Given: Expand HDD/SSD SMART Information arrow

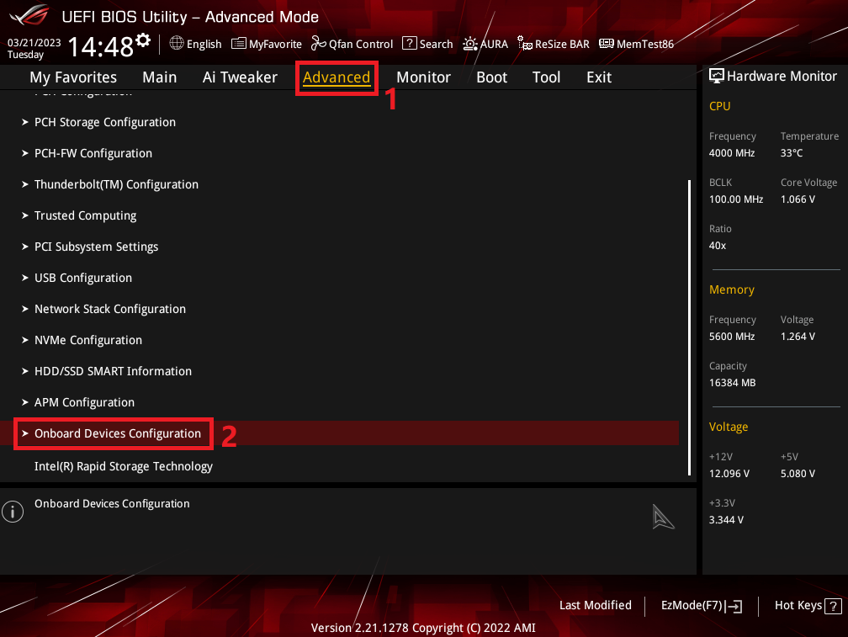Looking at the screenshot, I should 25,371.
